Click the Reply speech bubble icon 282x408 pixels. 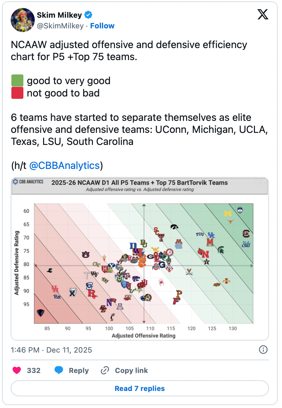pos(59,370)
